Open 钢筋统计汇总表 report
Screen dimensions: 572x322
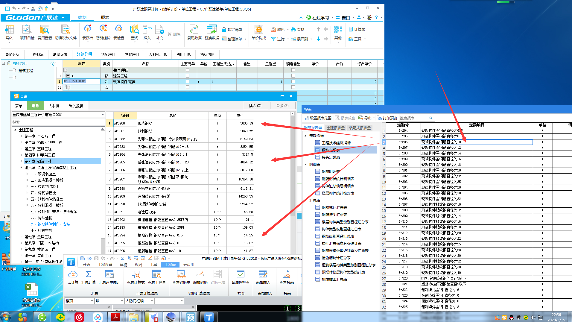pos(334,207)
